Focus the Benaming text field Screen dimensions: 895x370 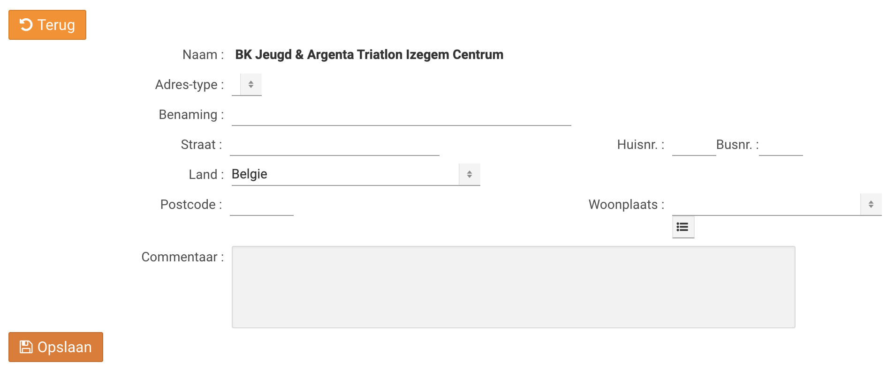tap(401, 115)
